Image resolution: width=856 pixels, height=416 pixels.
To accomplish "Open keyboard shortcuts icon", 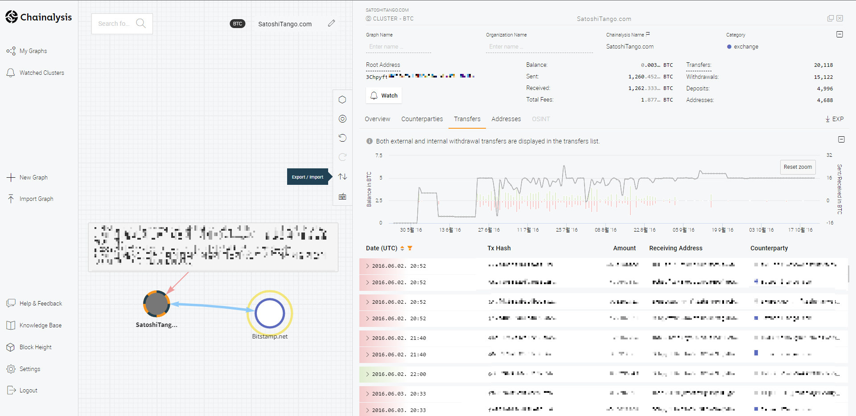I will (x=342, y=196).
